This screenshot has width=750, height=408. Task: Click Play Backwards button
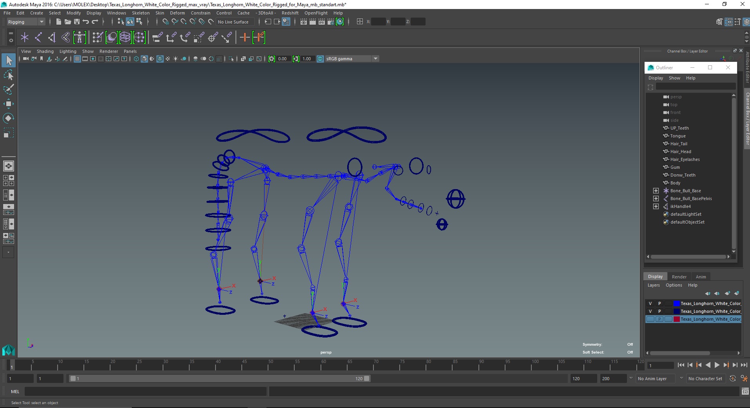(708, 365)
